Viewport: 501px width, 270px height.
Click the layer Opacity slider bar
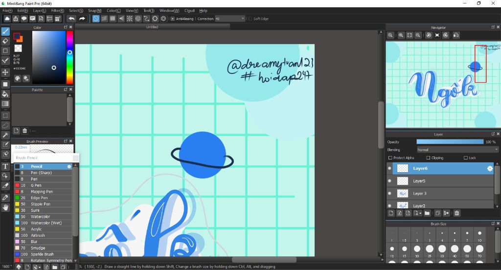click(450, 142)
